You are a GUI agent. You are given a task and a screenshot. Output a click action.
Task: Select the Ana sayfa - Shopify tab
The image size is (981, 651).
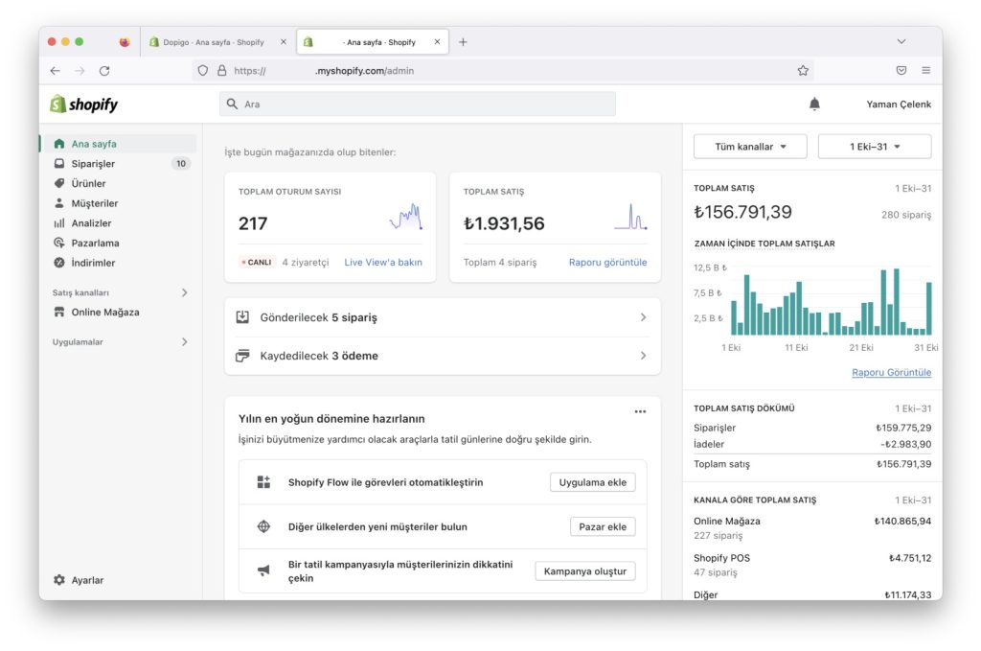click(373, 42)
